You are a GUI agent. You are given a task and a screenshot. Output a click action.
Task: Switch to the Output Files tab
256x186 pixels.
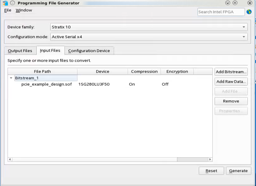[20, 51]
